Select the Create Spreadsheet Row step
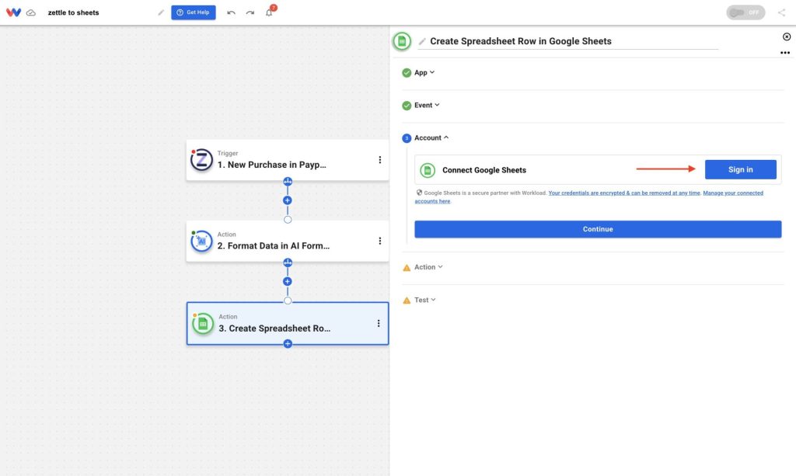Viewport: 796px width, 476px height. 288,324
